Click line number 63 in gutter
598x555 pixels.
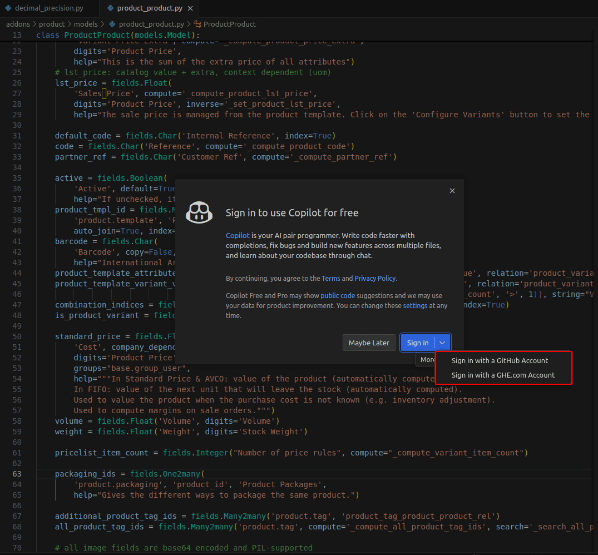pos(17,474)
